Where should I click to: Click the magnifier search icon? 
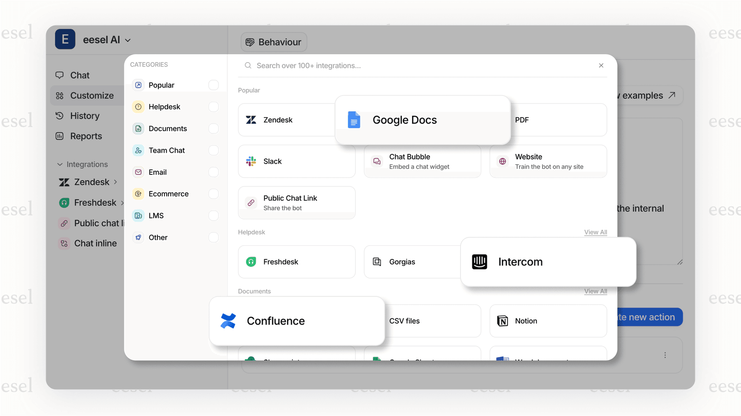click(248, 66)
